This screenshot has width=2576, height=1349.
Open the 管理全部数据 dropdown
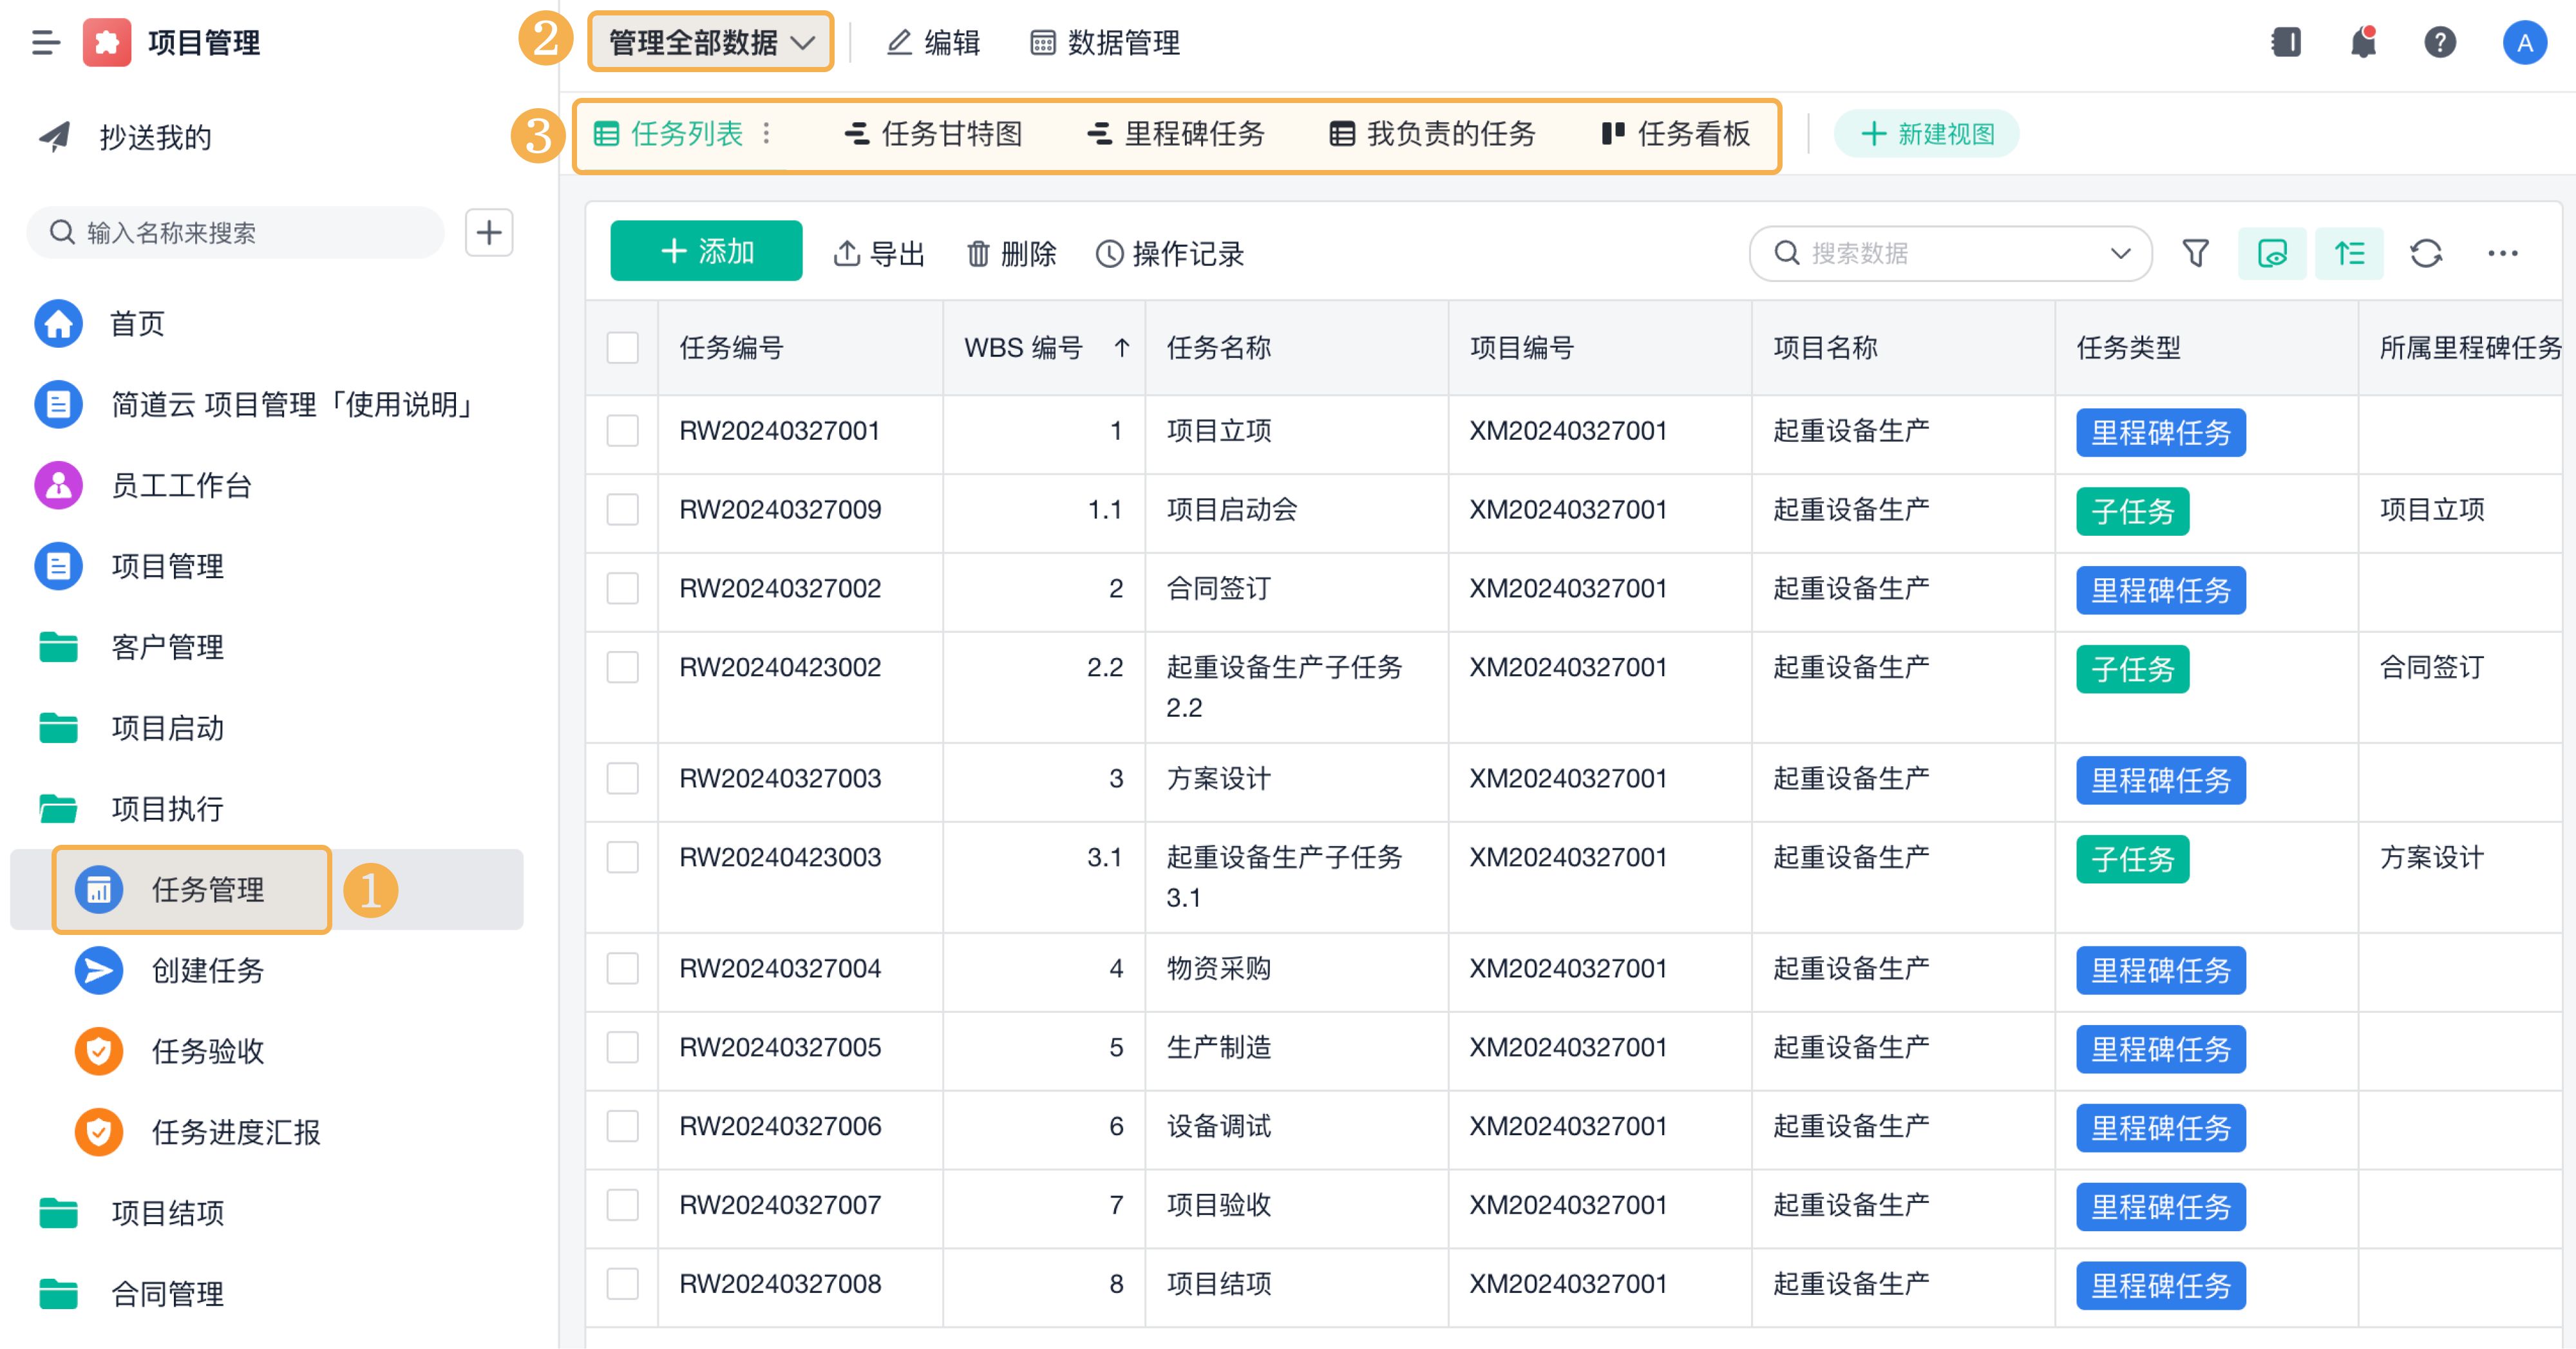pyautogui.click(x=710, y=42)
